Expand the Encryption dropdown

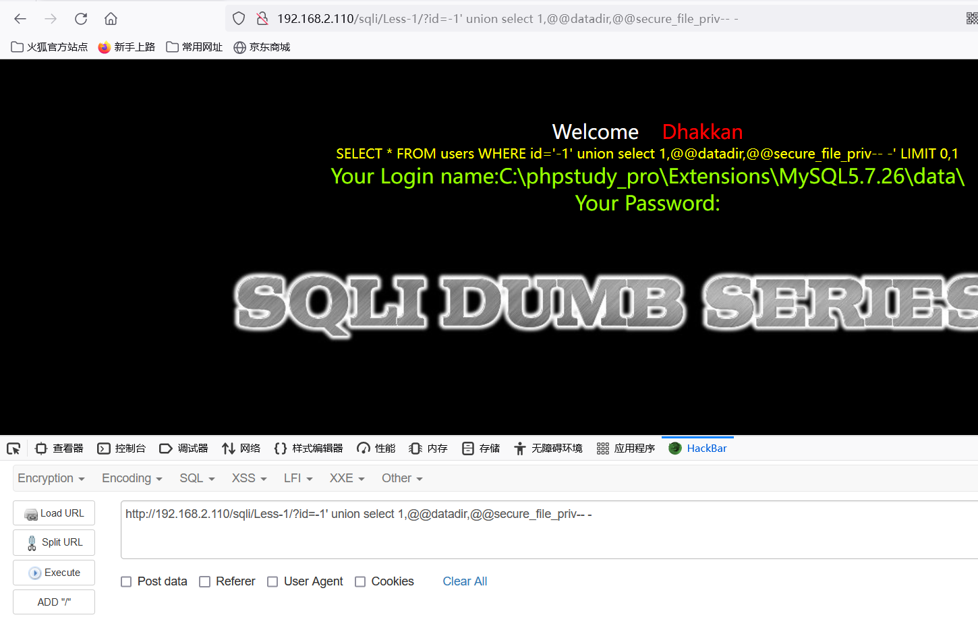click(x=51, y=478)
